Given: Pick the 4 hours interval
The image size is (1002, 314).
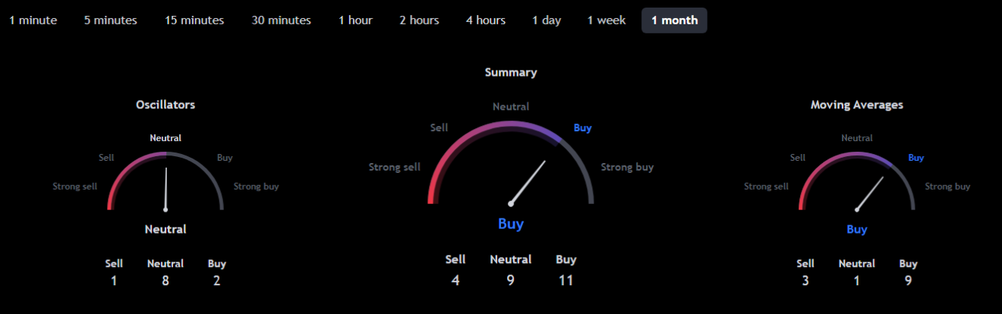Looking at the screenshot, I should point(486,20).
